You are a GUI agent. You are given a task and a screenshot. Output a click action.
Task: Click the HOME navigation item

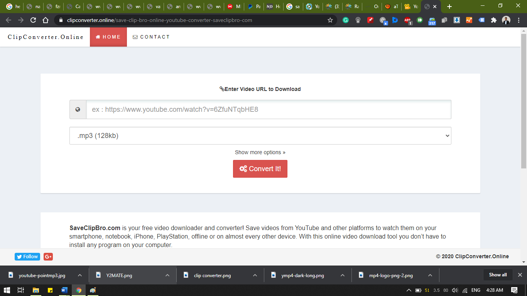click(108, 37)
